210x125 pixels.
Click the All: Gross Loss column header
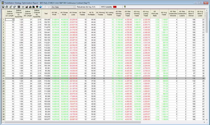point(73,14)
